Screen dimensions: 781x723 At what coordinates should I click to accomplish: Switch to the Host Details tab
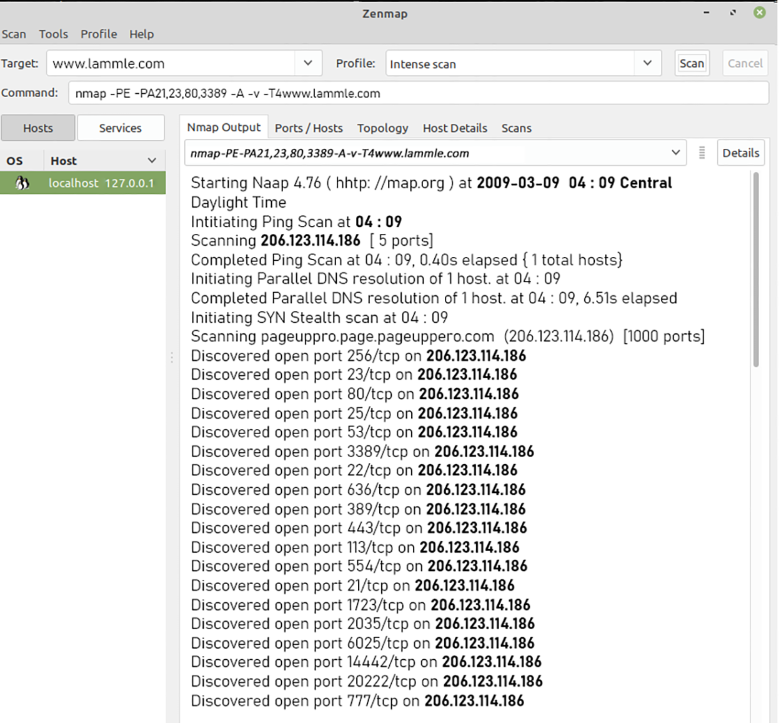(455, 128)
